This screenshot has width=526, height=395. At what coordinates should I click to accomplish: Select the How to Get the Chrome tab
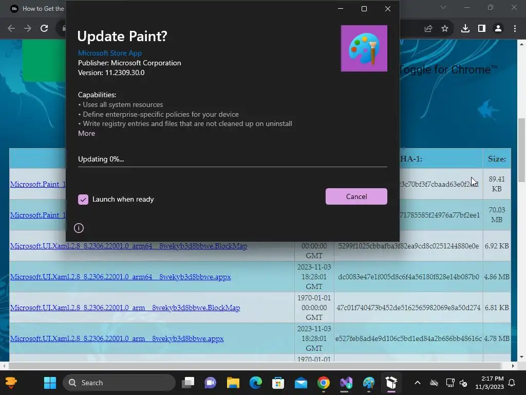pyautogui.click(x=37, y=9)
